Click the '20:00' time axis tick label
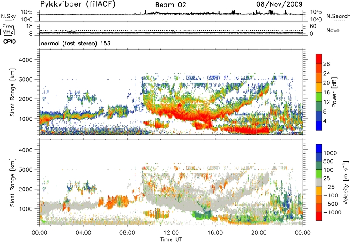The height and width of the screenshot is (242, 350). (x=259, y=233)
